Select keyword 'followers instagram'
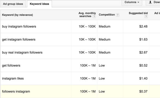This screenshot has height=98, width=160. point(16,91)
